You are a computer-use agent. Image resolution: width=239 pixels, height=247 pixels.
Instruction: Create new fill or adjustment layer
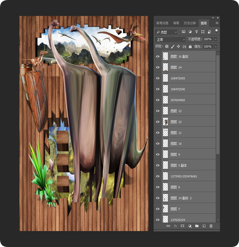point(190,226)
